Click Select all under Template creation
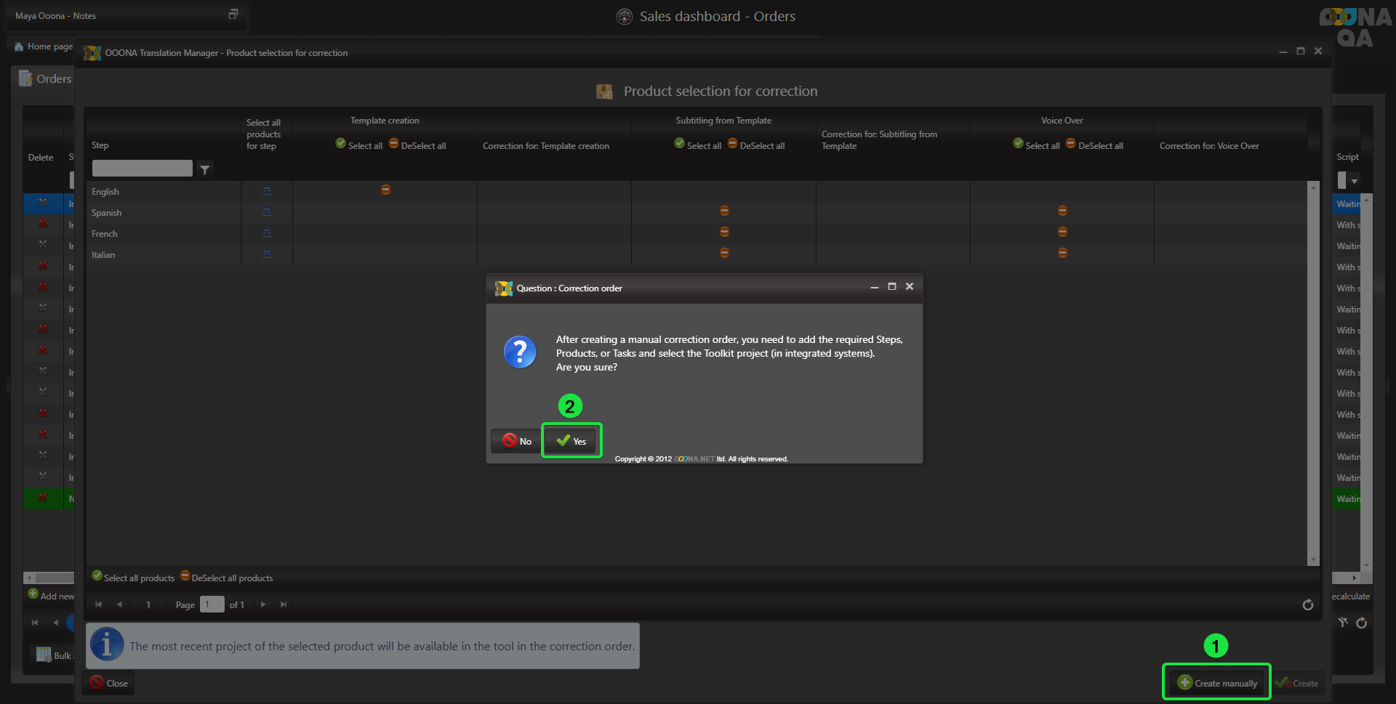Image resolution: width=1396 pixels, height=704 pixels. pyautogui.click(x=358, y=145)
